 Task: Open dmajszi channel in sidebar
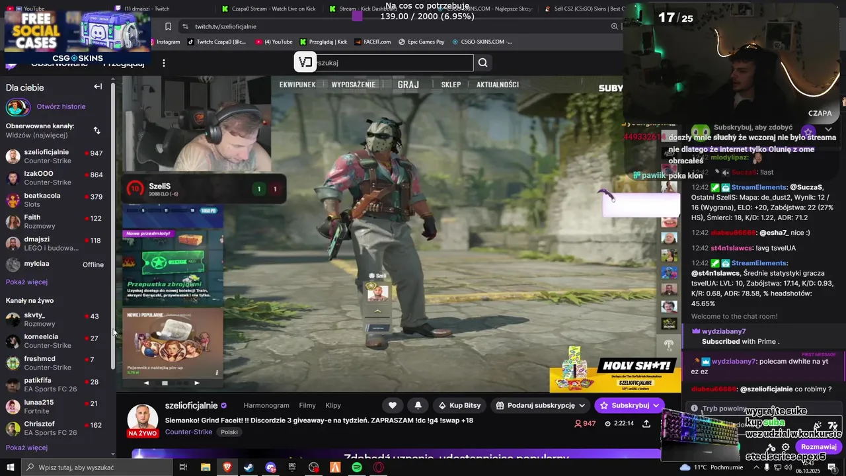click(x=56, y=243)
